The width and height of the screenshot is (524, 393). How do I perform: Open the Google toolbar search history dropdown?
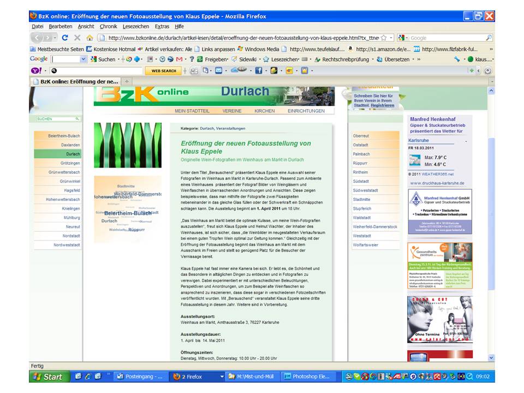(84, 59)
